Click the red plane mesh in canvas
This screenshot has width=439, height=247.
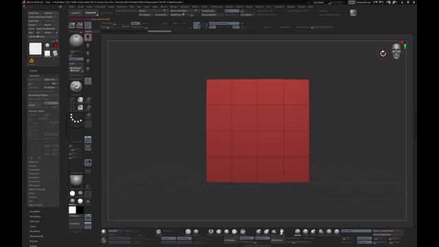coord(258,130)
